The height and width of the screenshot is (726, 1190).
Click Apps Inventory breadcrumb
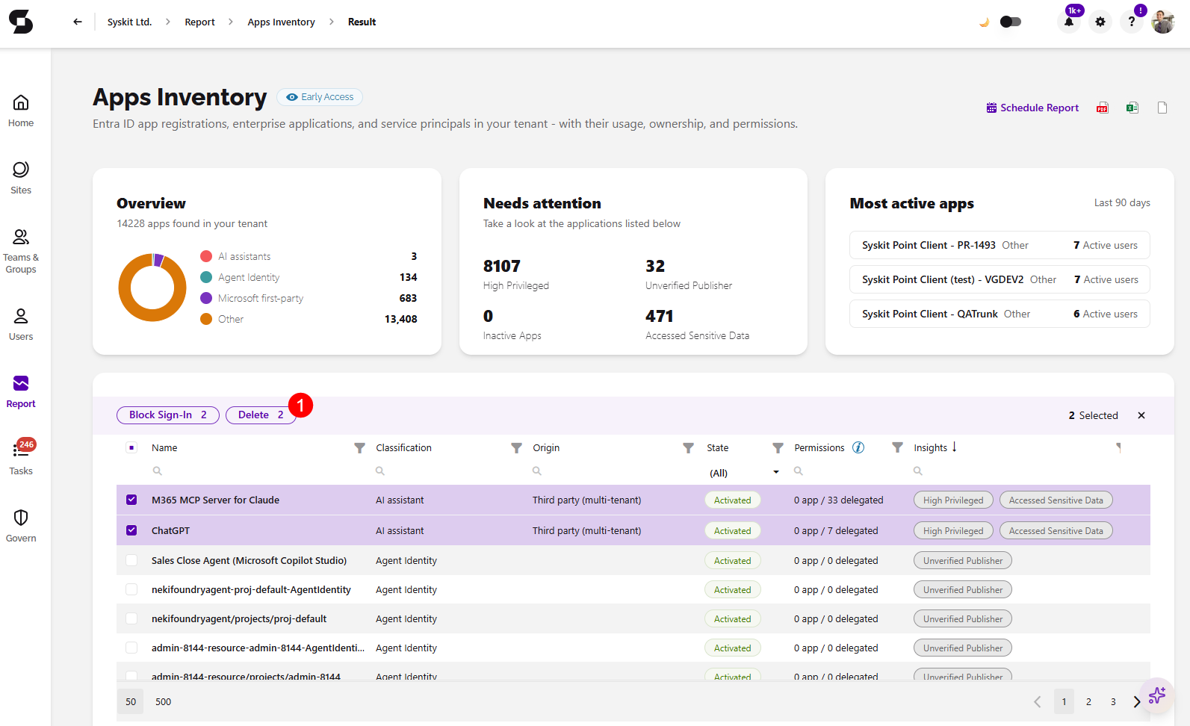(282, 22)
